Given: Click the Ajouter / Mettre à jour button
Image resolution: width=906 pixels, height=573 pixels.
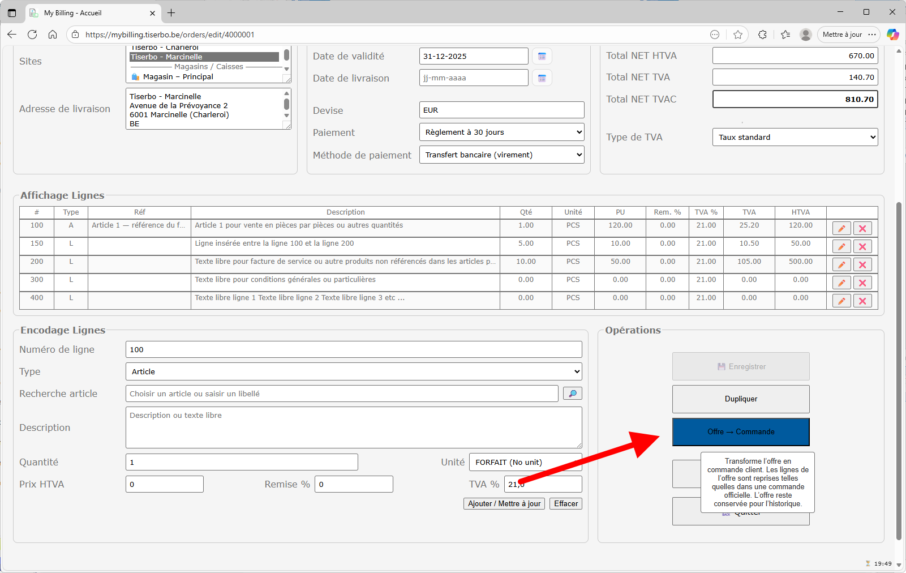Looking at the screenshot, I should pos(504,504).
